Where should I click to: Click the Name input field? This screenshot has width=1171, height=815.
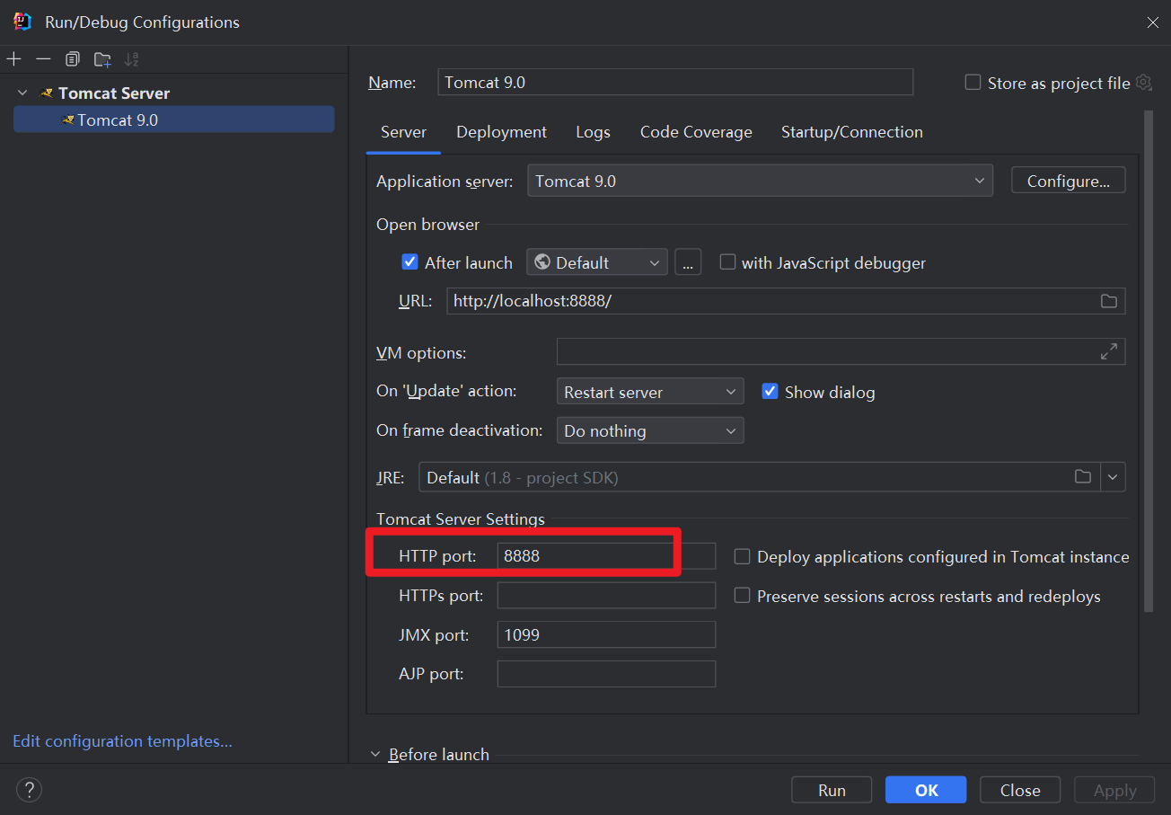pos(675,82)
